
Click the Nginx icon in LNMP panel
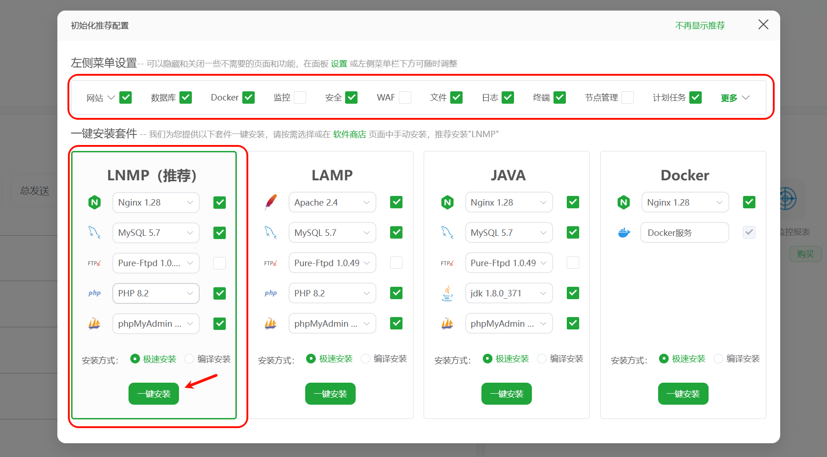click(x=95, y=202)
